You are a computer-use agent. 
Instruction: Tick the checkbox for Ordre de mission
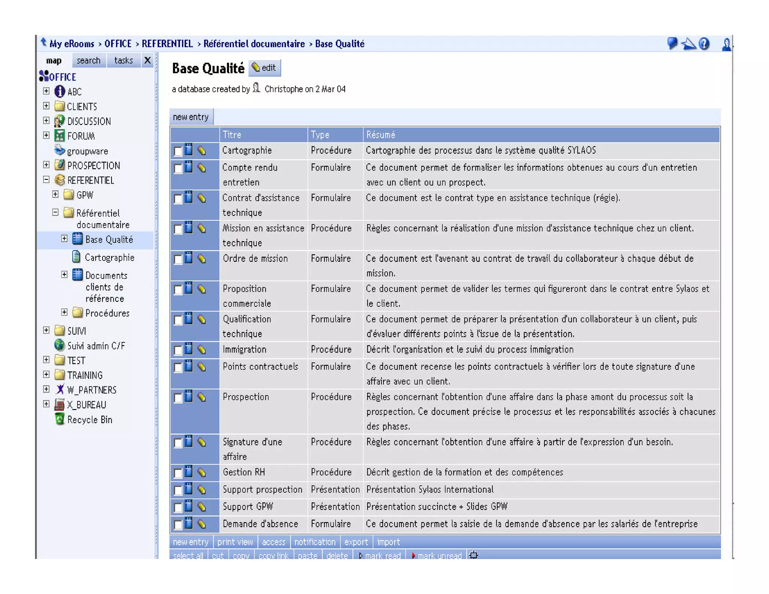[178, 259]
